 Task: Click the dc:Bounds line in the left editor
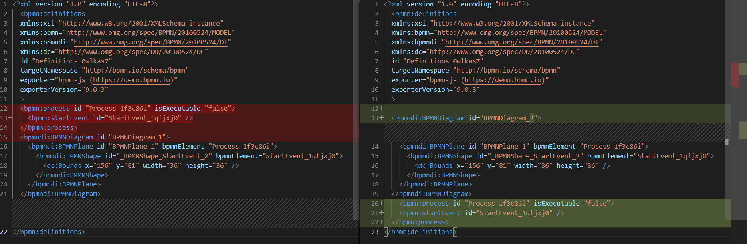[x=141, y=165]
